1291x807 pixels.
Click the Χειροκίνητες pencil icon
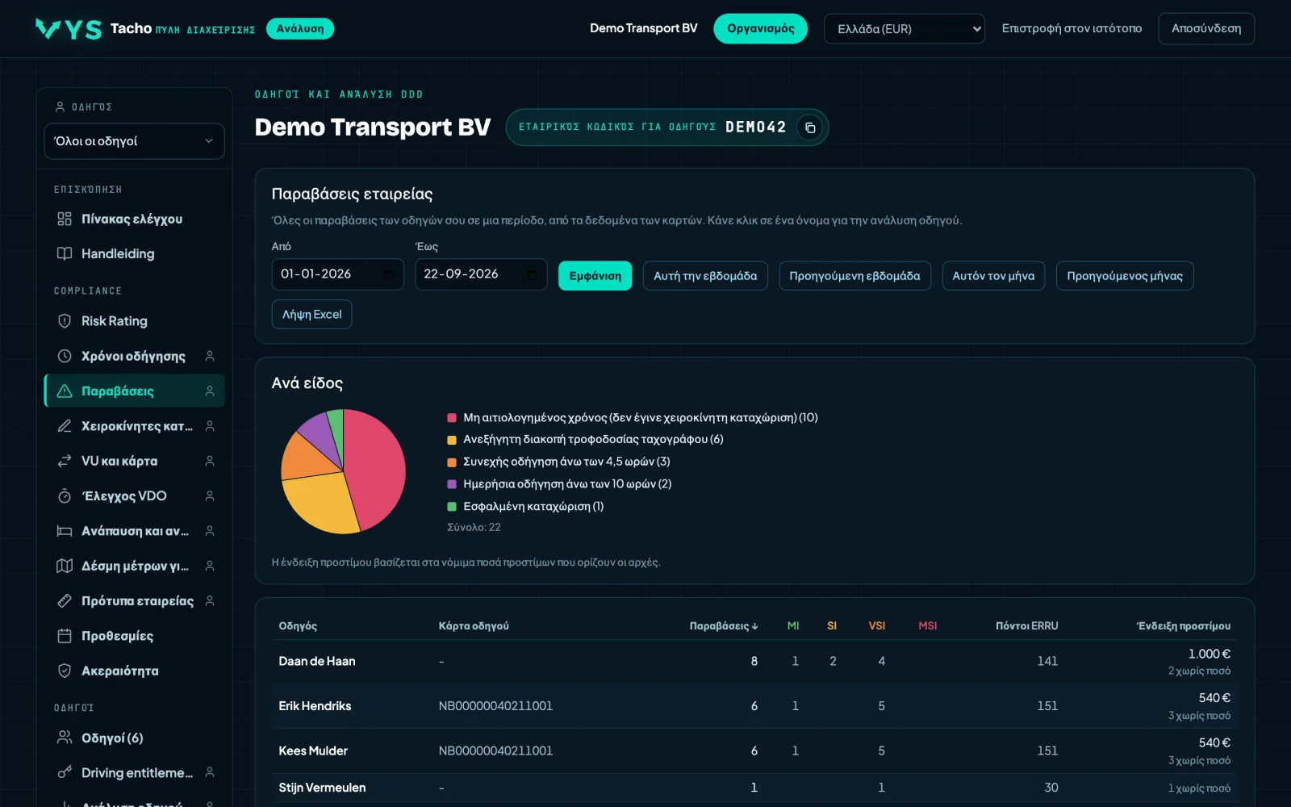pyautogui.click(x=65, y=426)
